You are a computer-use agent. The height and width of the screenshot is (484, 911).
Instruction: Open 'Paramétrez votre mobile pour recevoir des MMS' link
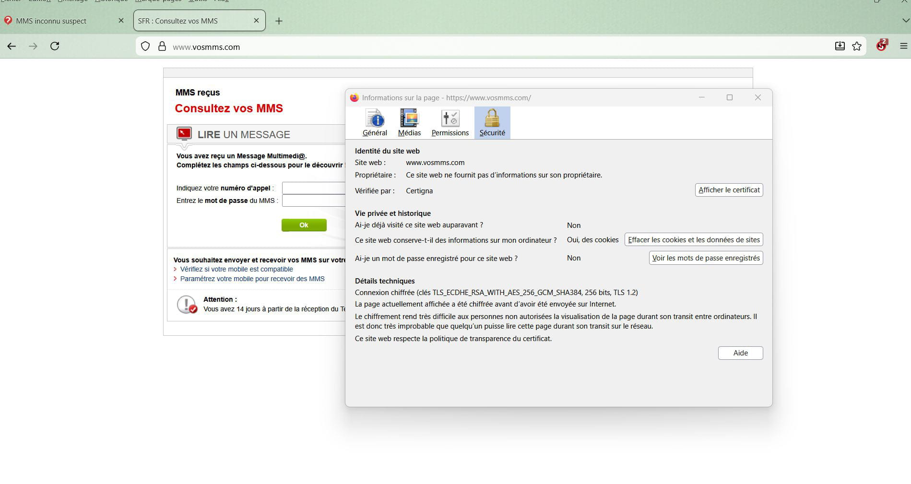(x=252, y=279)
